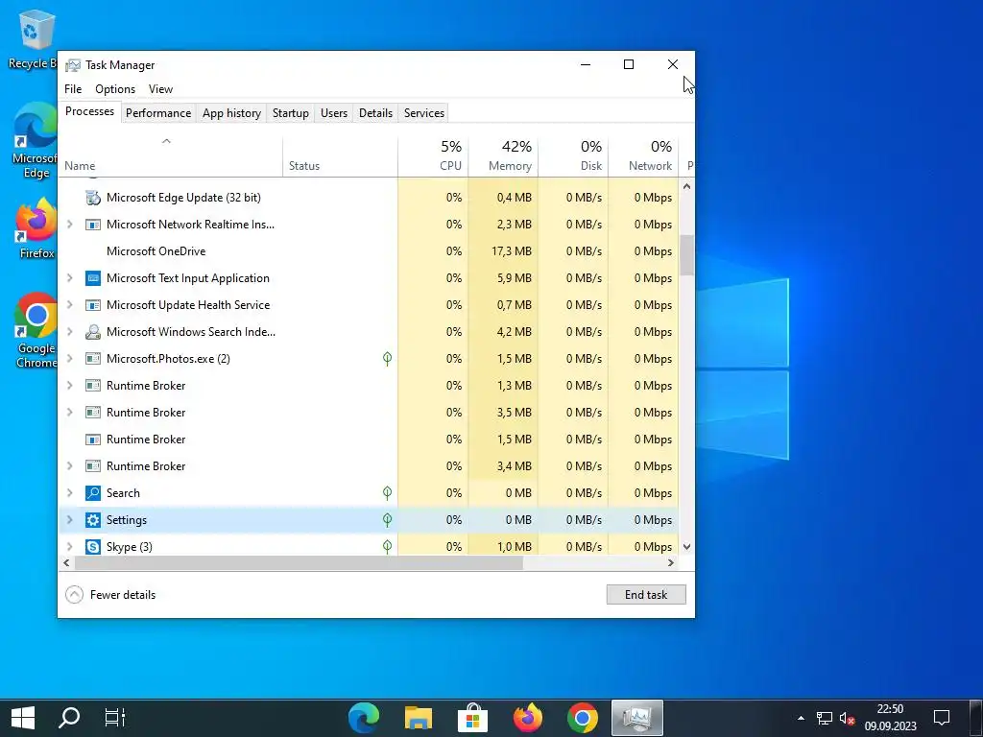Open File Explorer from the taskbar
The width and height of the screenshot is (983, 737).
coord(419,718)
